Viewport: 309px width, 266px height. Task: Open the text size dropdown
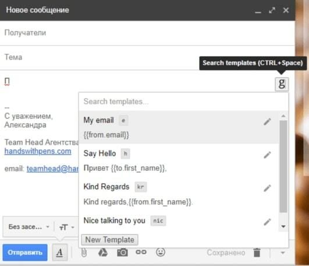(66, 228)
